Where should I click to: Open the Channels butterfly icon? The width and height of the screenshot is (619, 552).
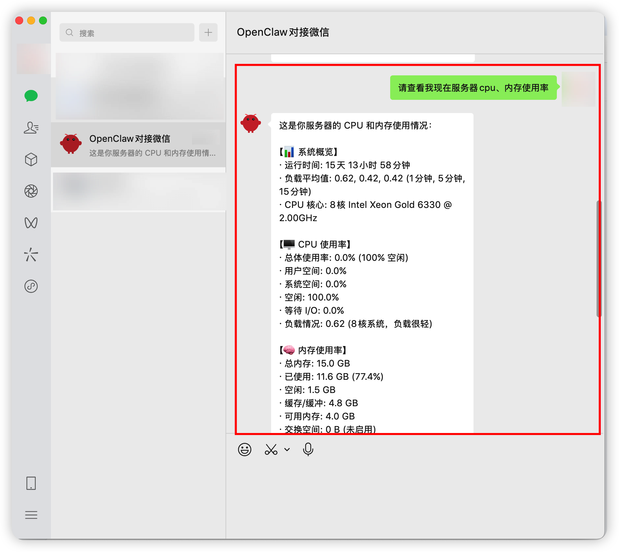(x=31, y=223)
